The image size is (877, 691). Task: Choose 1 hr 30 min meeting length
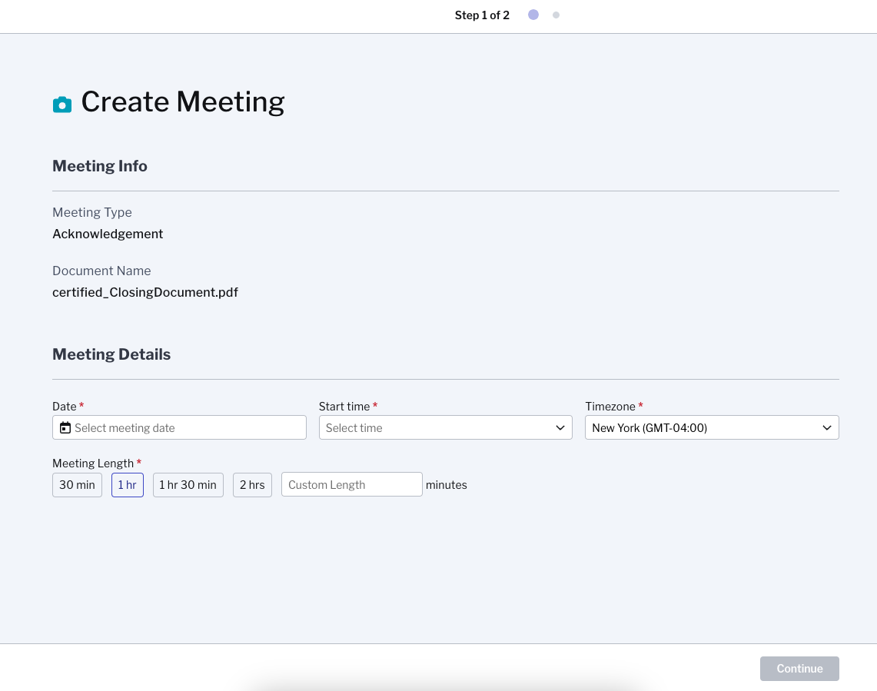(188, 484)
